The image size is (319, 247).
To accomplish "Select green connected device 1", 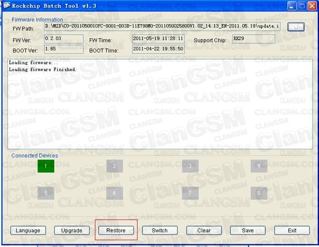I will pyautogui.click(x=46, y=166).
